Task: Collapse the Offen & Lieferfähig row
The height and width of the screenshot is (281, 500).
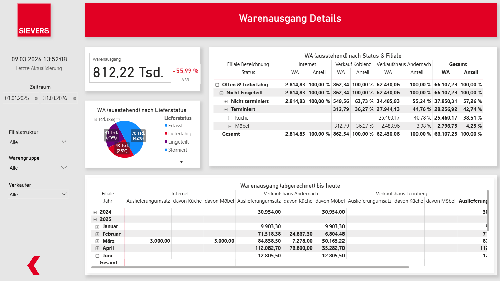Action: click(x=217, y=85)
